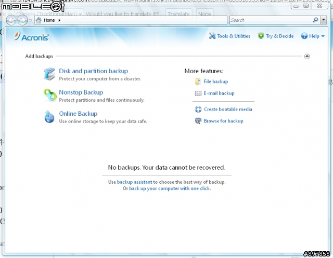
Task: Expand the Home breadcrumb arrow
Action: 59,20
